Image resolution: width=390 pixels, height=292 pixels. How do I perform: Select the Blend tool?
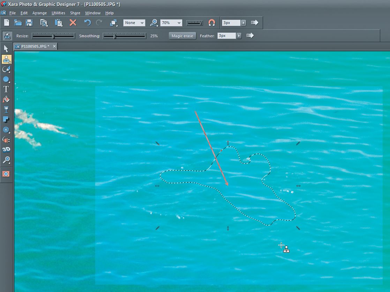click(x=6, y=140)
